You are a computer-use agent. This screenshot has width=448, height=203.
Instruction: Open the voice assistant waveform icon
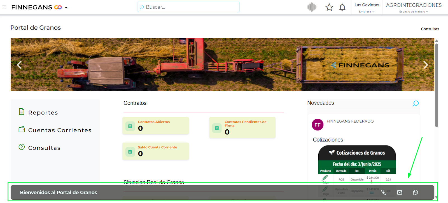pyautogui.click(x=312, y=7)
